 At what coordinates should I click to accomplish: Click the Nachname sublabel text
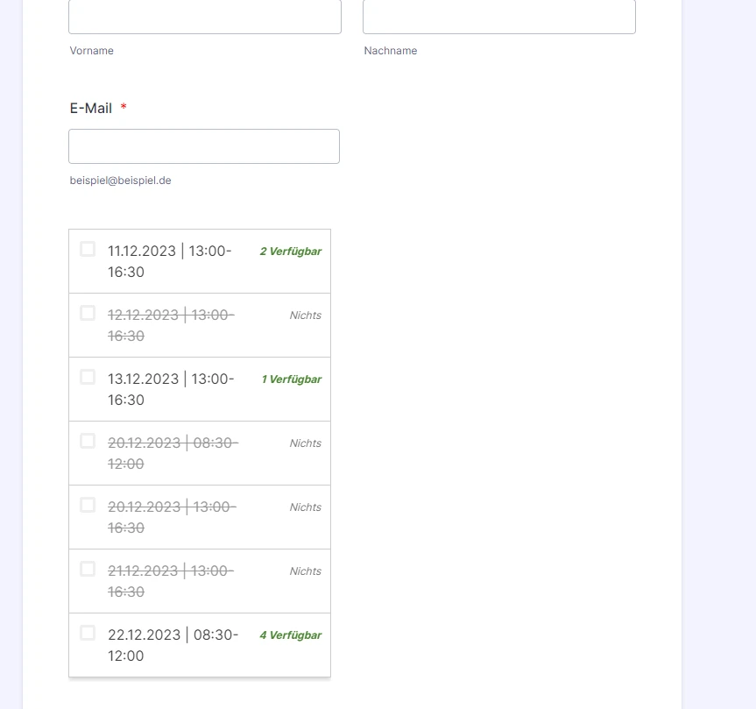(x=391, y=51)
